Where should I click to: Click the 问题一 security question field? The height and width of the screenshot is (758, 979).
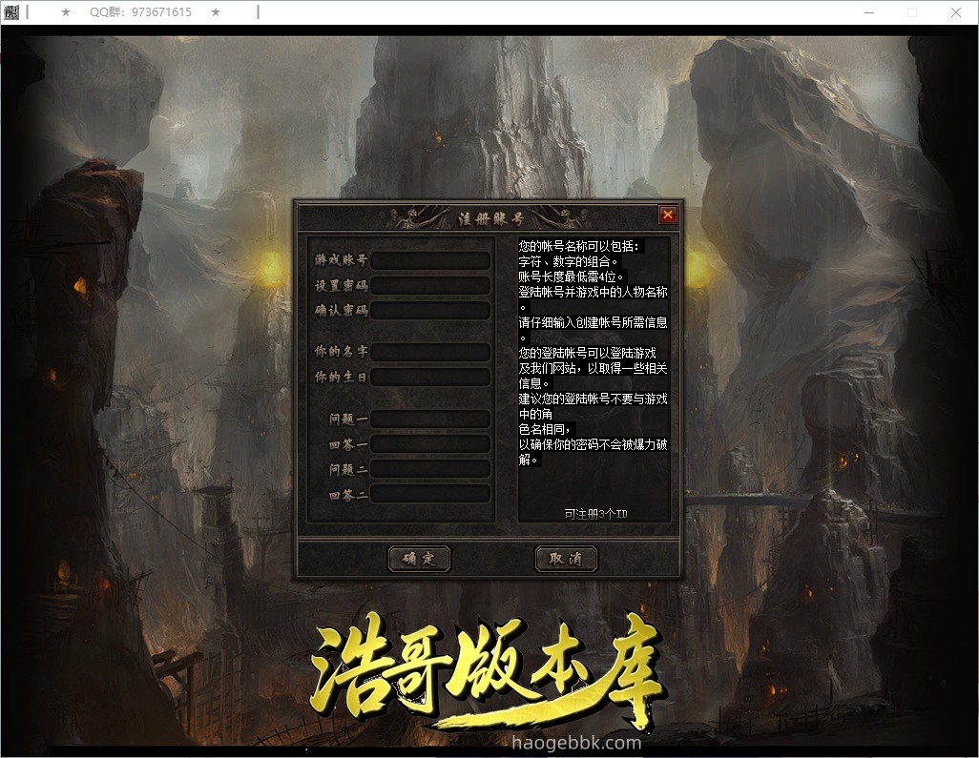pyautogui.click(x=430, y=419)
